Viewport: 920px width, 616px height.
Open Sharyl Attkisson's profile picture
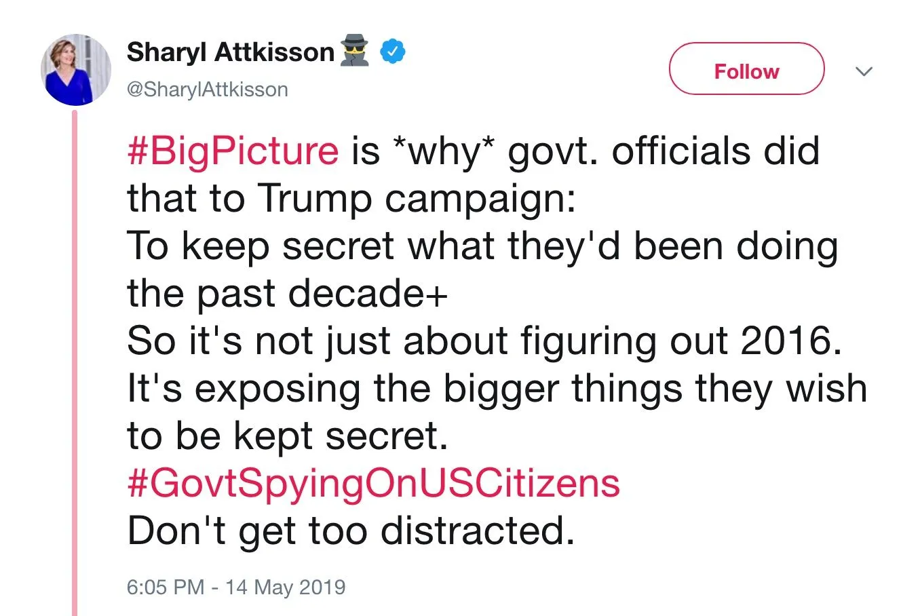tap(76, 70)
